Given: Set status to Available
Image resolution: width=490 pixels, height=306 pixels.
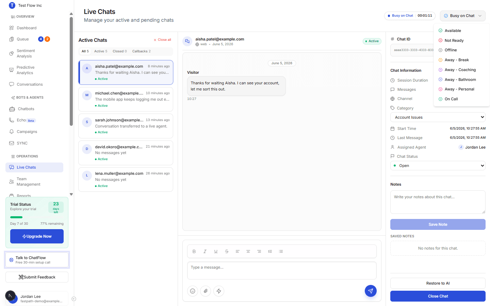Looking at the screenshot, I should coord(462,31).
